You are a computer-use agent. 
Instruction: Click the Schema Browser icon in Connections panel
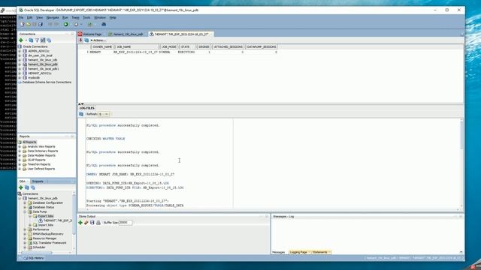click(x=43, y=40)
